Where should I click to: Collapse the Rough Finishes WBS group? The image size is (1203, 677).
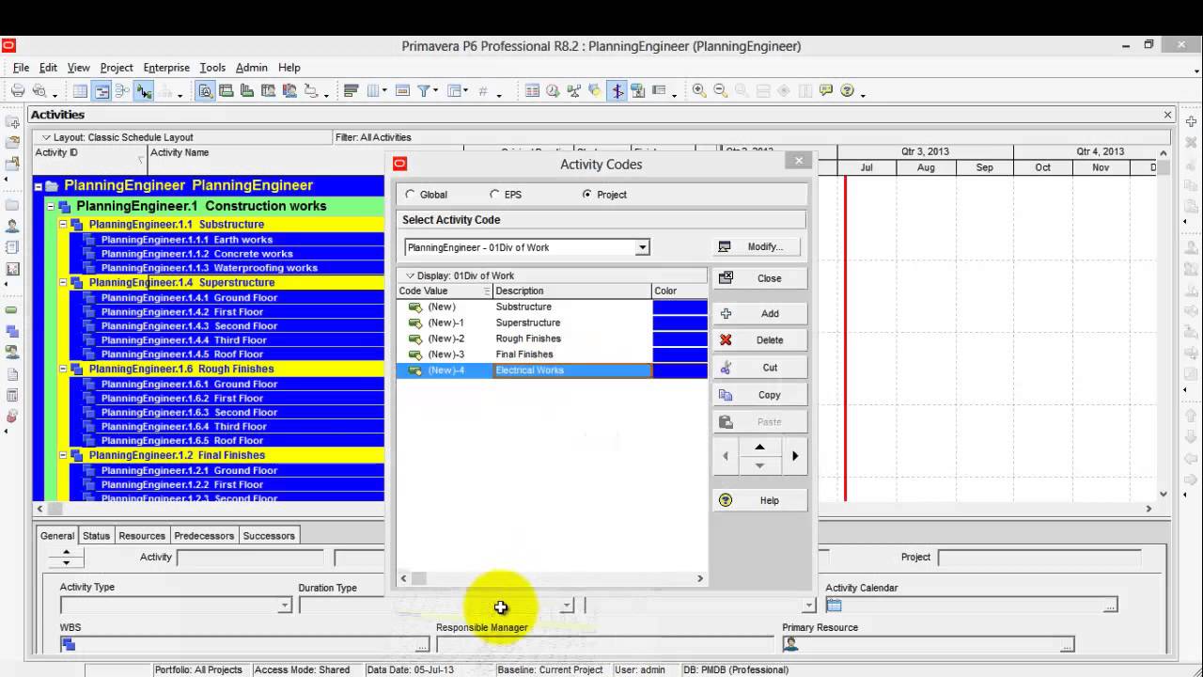tap(64, 370)
